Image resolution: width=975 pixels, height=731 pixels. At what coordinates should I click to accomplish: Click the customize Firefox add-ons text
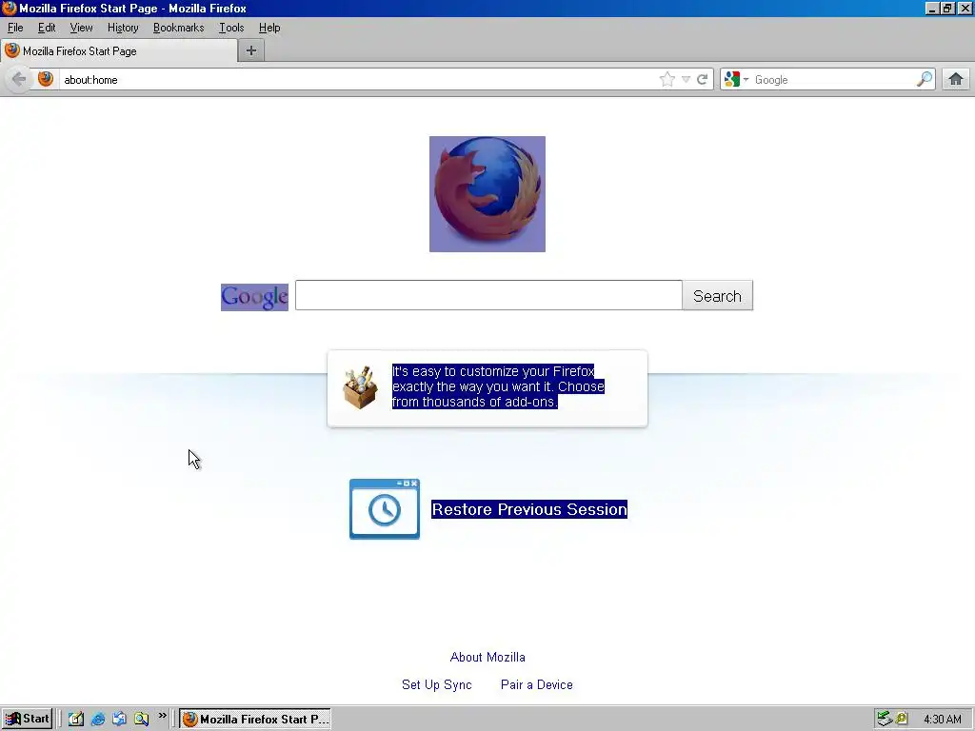[498, 386]
